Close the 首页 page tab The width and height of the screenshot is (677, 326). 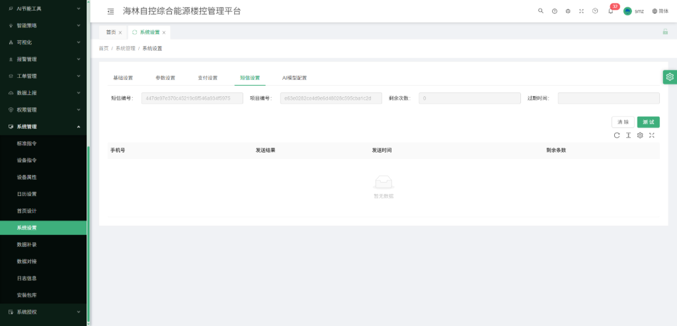pos(120,33)
